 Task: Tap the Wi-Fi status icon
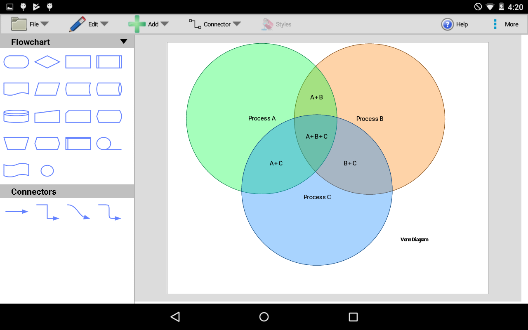(x=490, y=7)
